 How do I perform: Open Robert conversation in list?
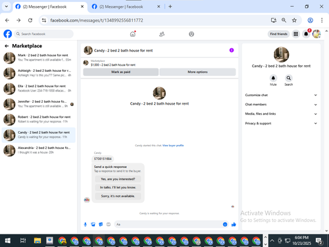[x=39, y=119]
